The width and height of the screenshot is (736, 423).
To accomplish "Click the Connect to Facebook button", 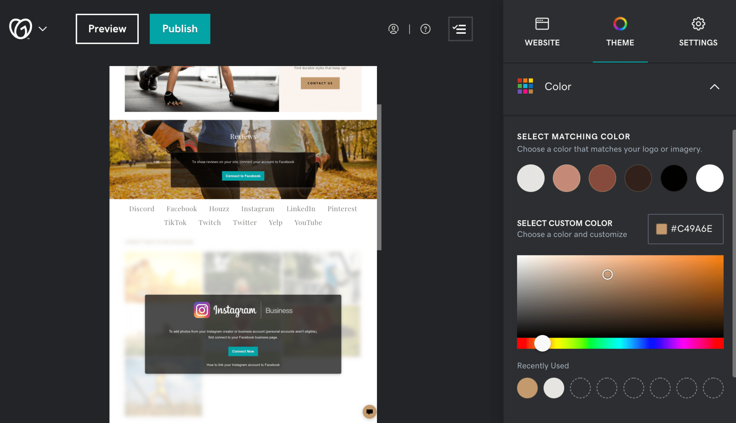I will (243, 175).
